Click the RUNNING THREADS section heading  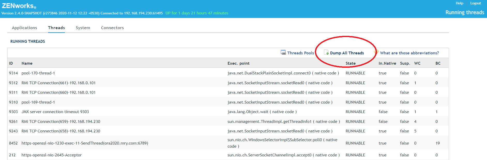(28, 41)
